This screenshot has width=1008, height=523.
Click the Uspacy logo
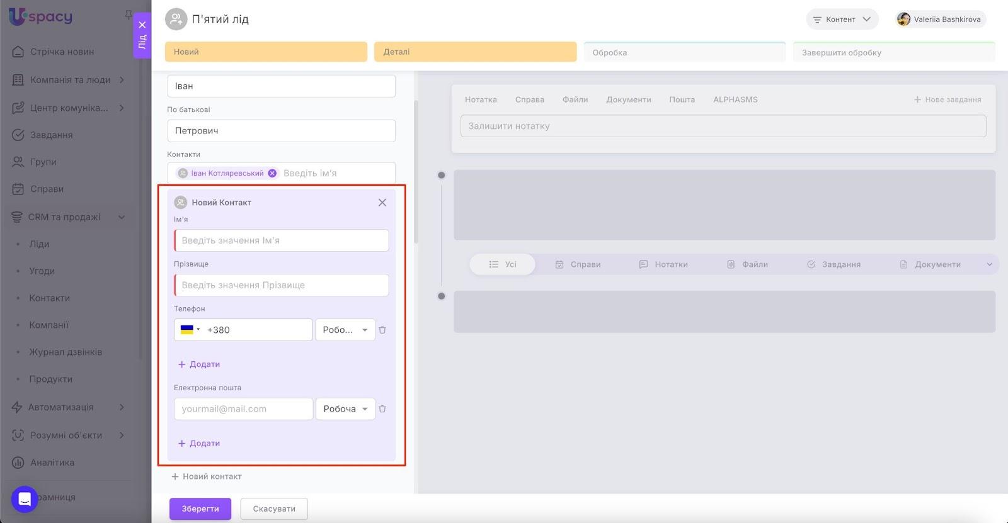[x=41, y=17]
